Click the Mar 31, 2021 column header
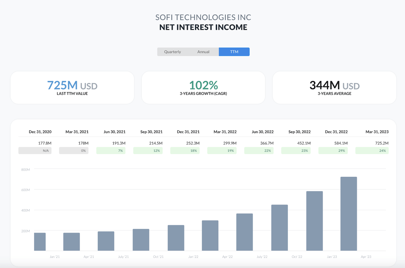Viewport: 405px width, 268px height. (x=77, y=132)
